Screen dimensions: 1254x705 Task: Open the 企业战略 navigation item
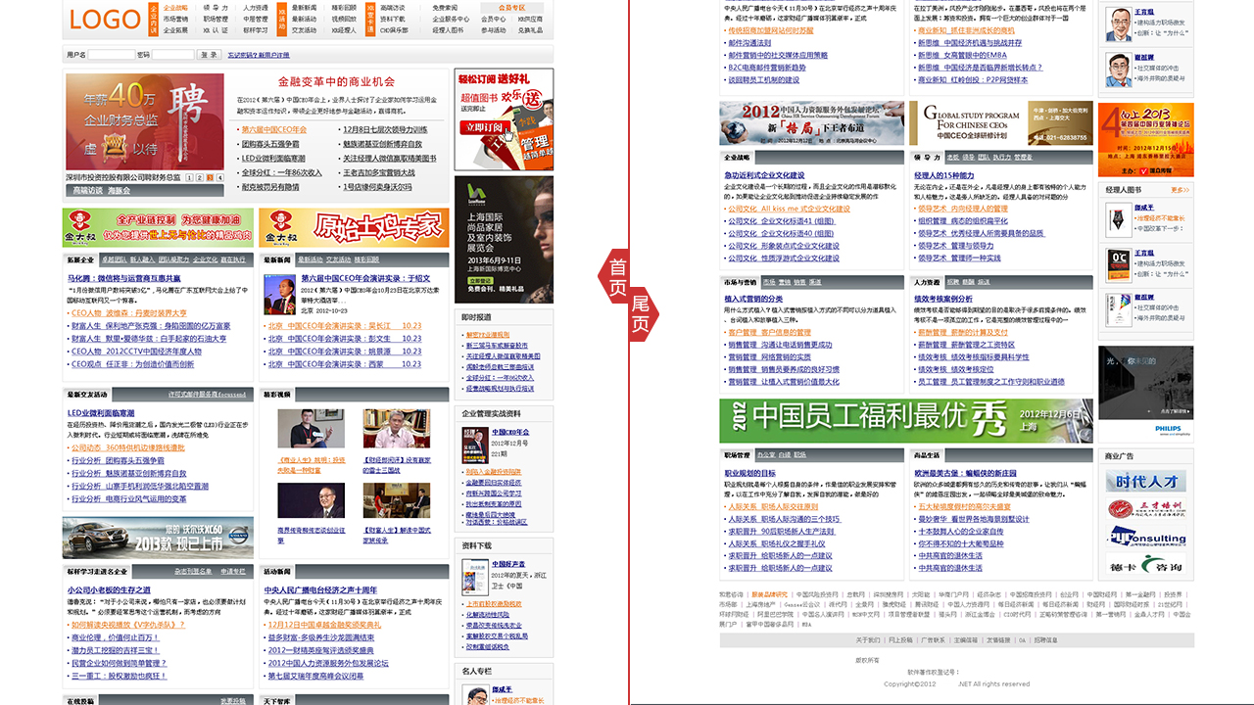coord(175,7)
